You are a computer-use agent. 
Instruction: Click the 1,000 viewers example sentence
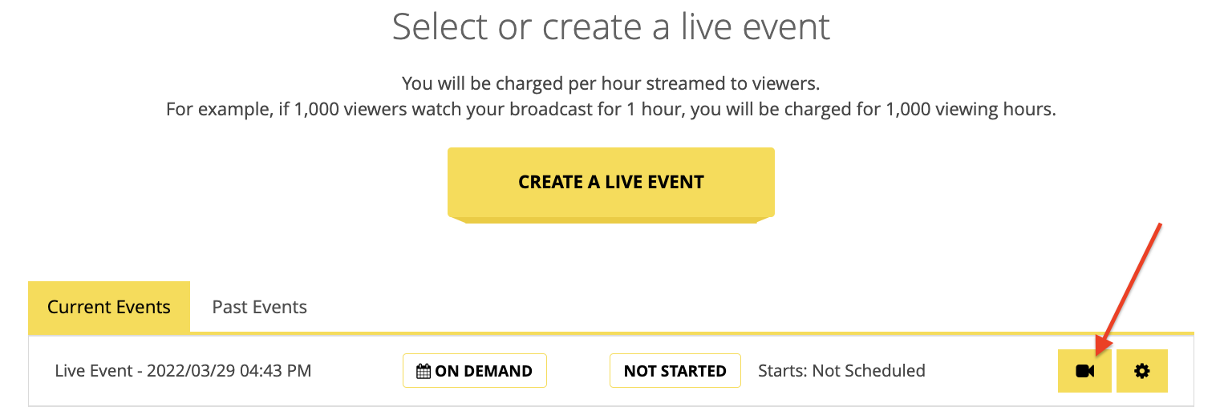611,109
